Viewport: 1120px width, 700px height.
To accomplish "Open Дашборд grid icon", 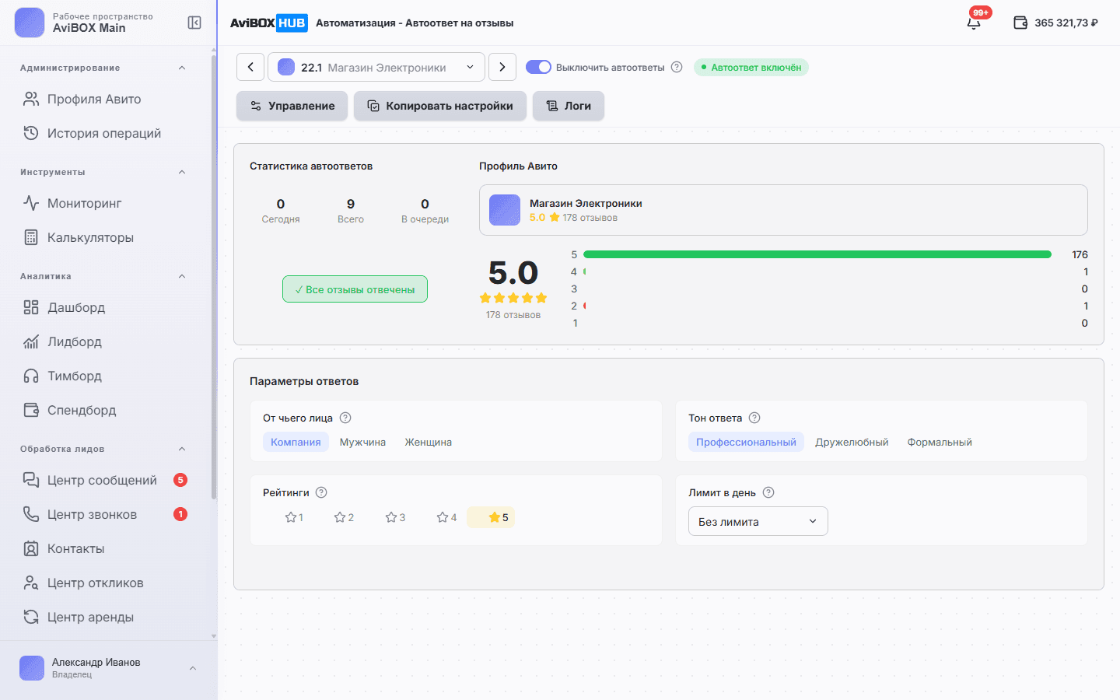I will (31, 307).
